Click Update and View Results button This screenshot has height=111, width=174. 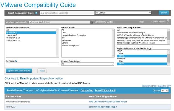[x=19, y=71]
